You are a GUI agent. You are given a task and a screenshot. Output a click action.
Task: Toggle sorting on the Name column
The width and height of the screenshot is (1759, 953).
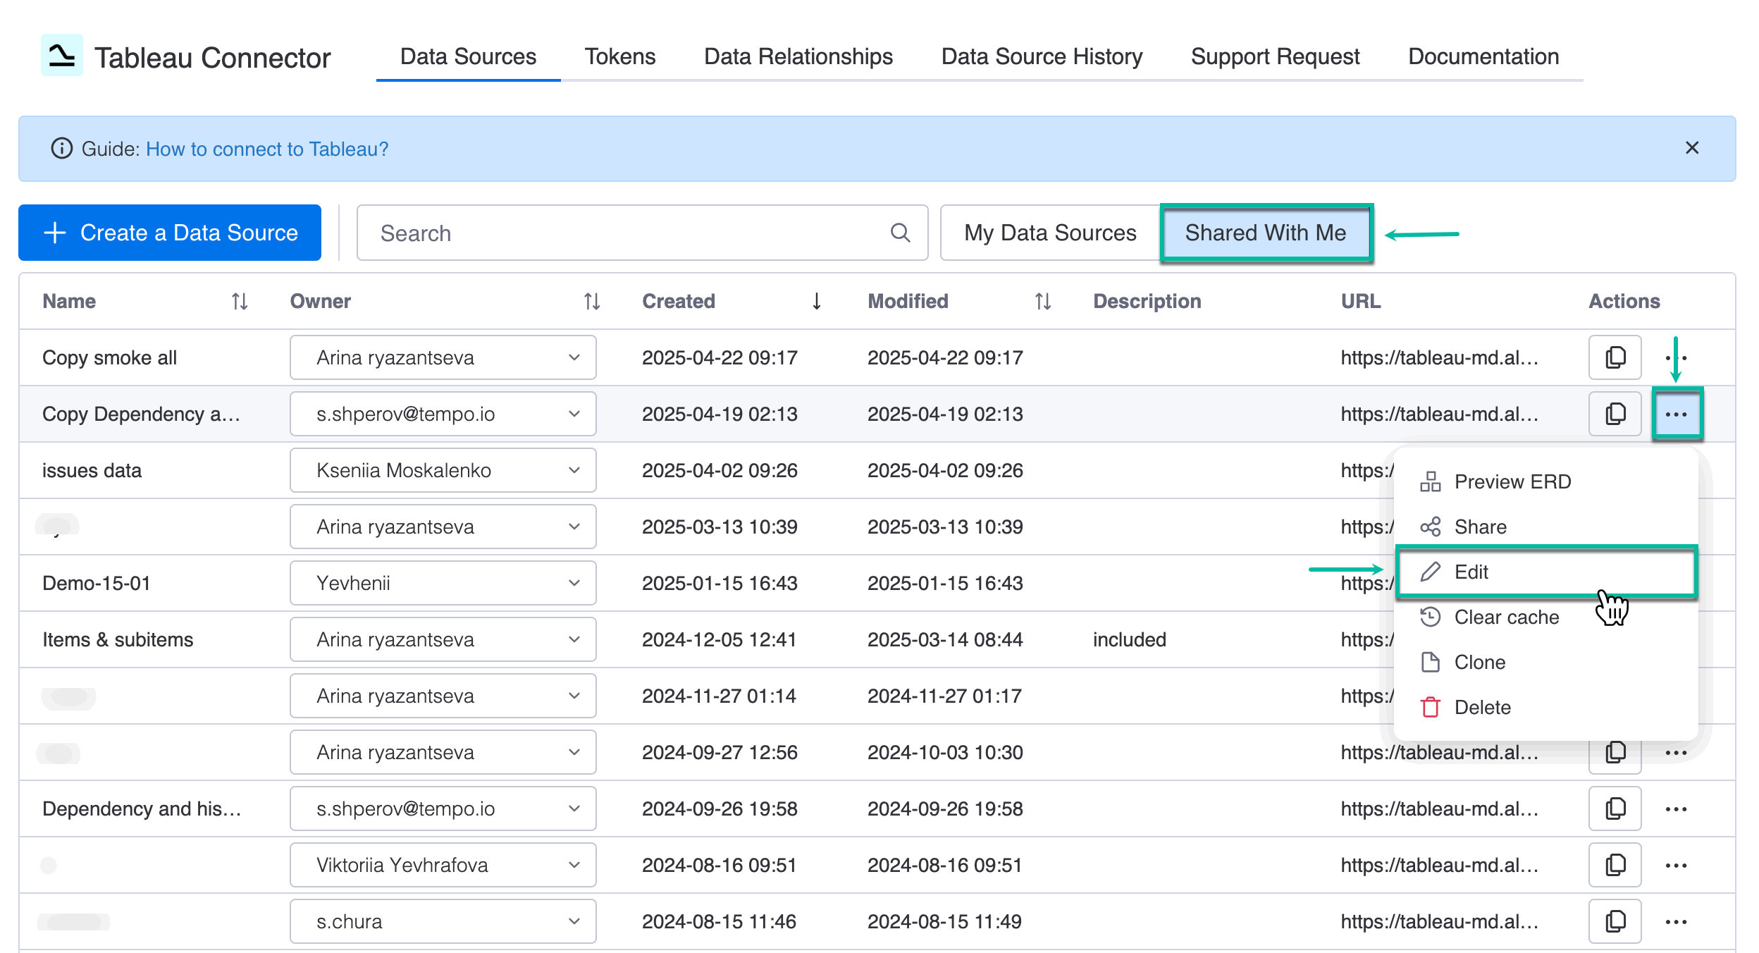(x=238, y=301)
